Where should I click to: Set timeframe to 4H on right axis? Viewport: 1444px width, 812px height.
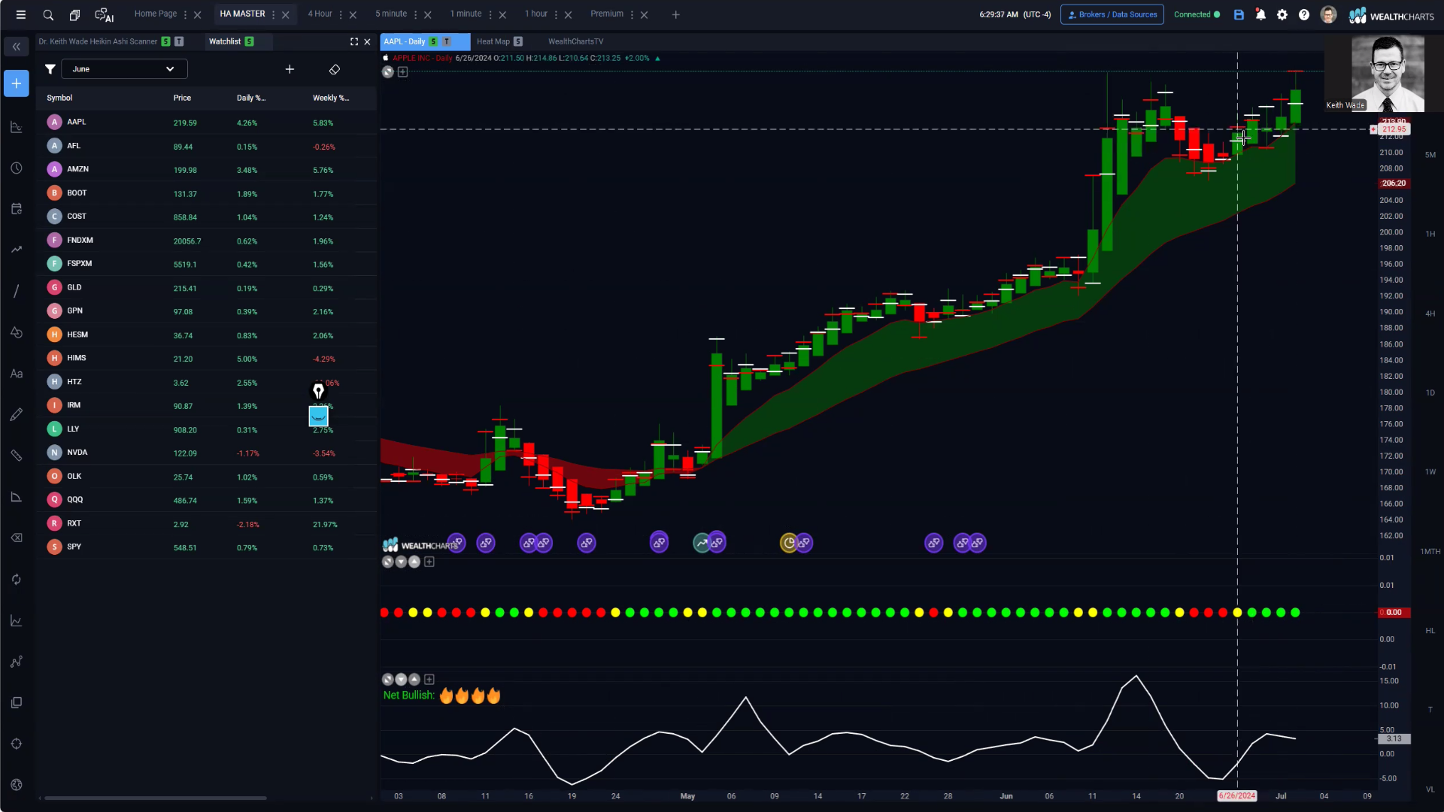[x=1430, y=314]
